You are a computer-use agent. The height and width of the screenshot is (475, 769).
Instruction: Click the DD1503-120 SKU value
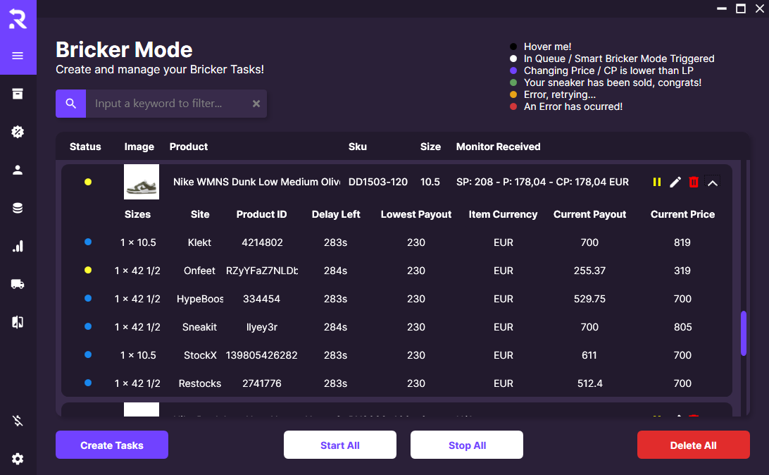pyautogui.click(x=378, y=182)
